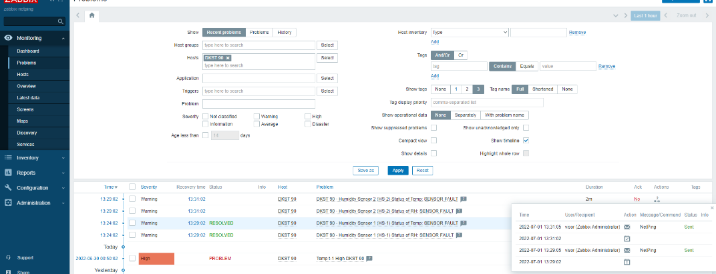Click the calendar icon for 13:29:02 entry
This screenshot has height=274, width=716.
click(x=626, y=262)
